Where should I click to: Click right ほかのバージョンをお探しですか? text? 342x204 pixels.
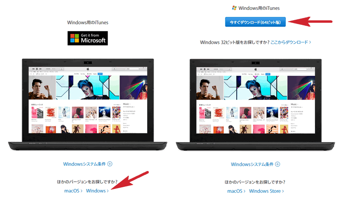coord(255,182)
